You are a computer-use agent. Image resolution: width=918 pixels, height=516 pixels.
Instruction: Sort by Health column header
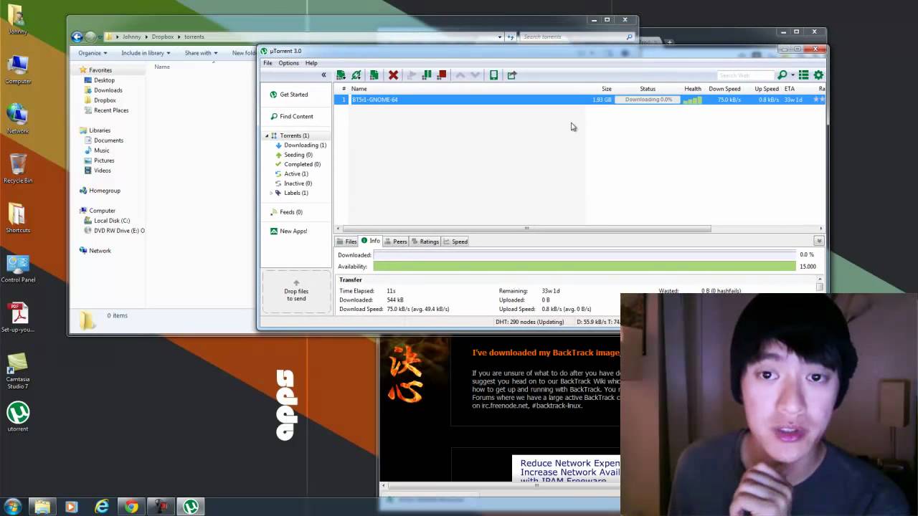coord(693,89)
